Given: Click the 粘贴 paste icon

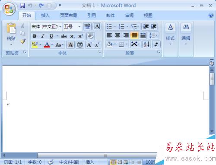Looking at the screenshot, I should (11, 28).
